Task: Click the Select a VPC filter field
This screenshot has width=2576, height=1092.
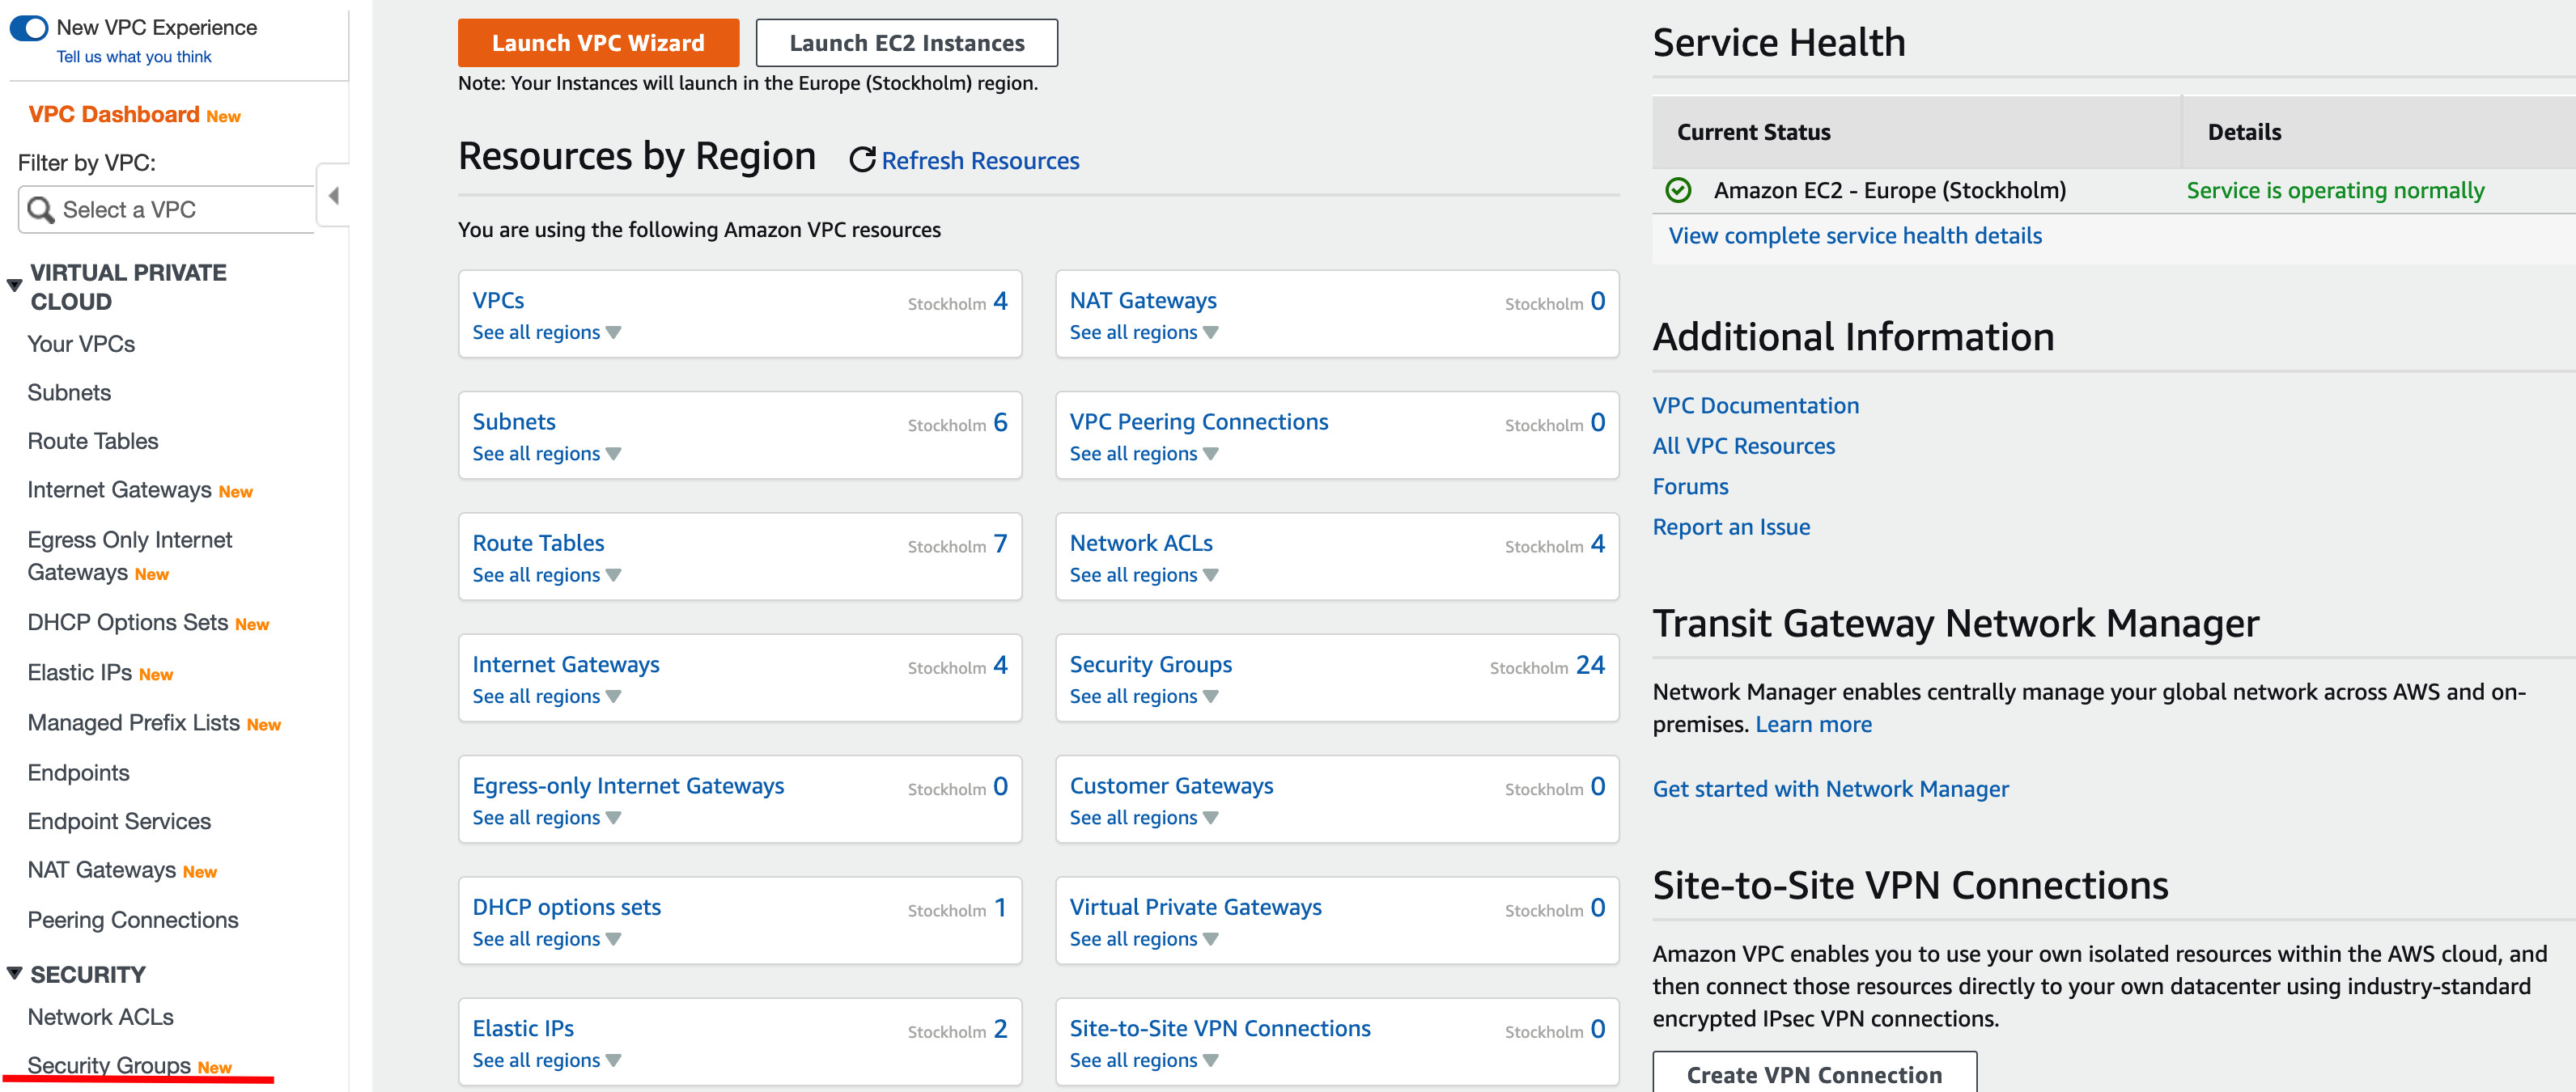Action: (x=167, y=210)
